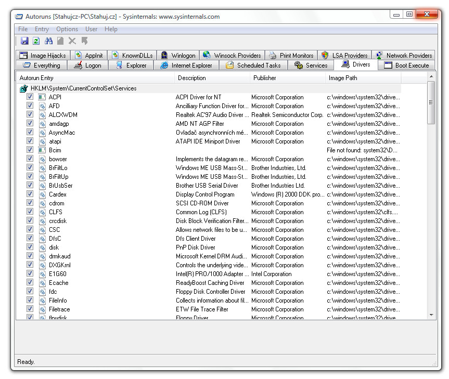Image resolution: width=449 pixels, height=379 pixels.
Task: Uncheck the Bcim entry checkbox
Action: (x=30, y=150)
